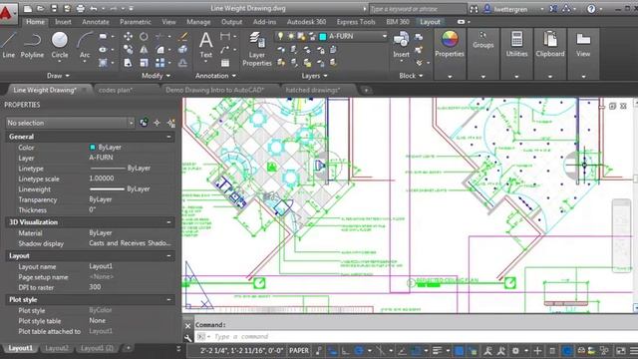The width and height of the screenshot is (638, 359).
Task: Collapse the 3D Visualization section
Action: (168, 222)
